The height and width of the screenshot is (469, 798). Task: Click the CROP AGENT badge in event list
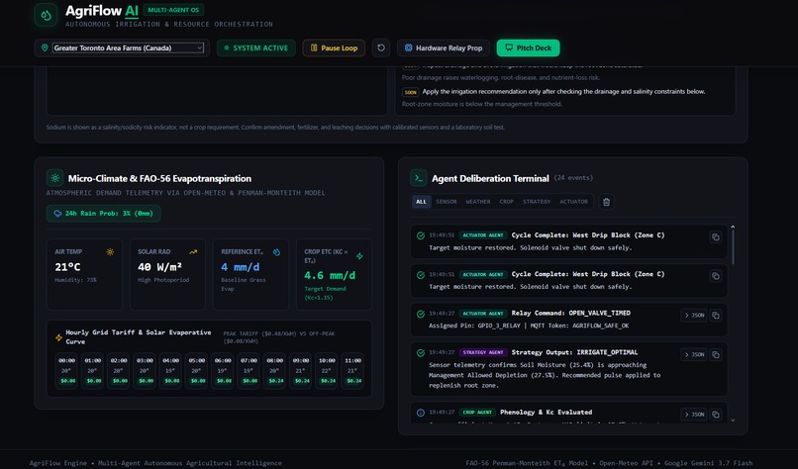477,412
